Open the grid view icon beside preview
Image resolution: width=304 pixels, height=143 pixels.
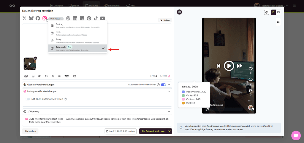tap(278, 22)
